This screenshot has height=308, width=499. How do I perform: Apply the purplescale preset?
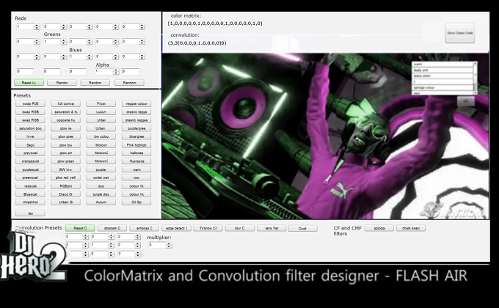[30, 169]
